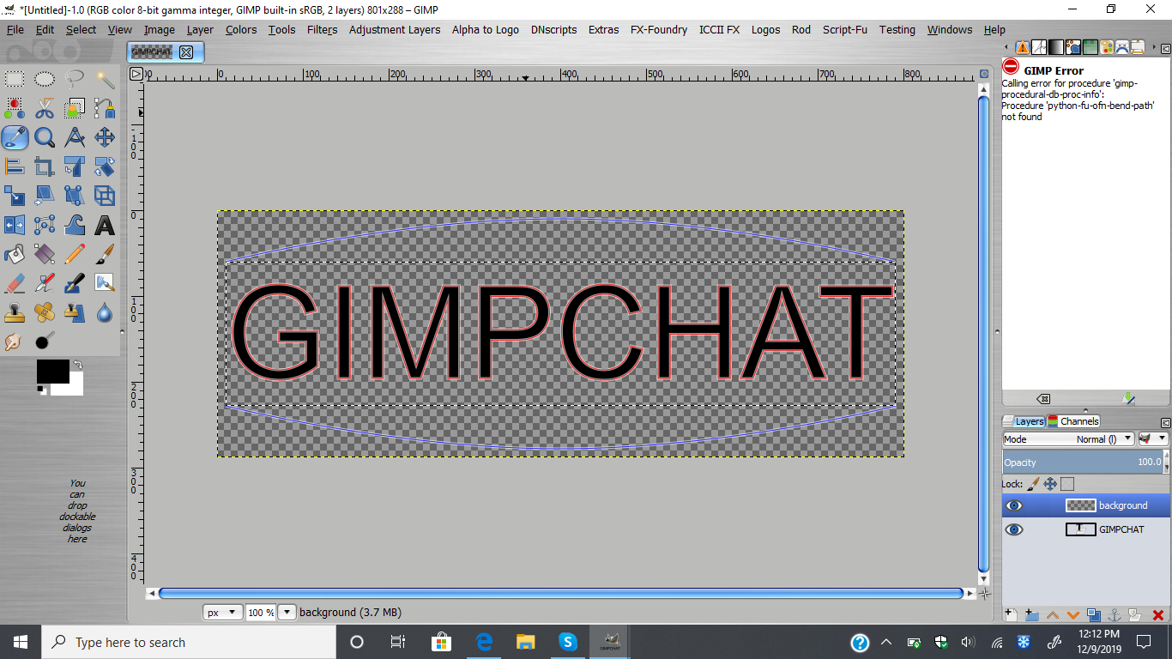Select the Eraser tool

pos(15,284)
